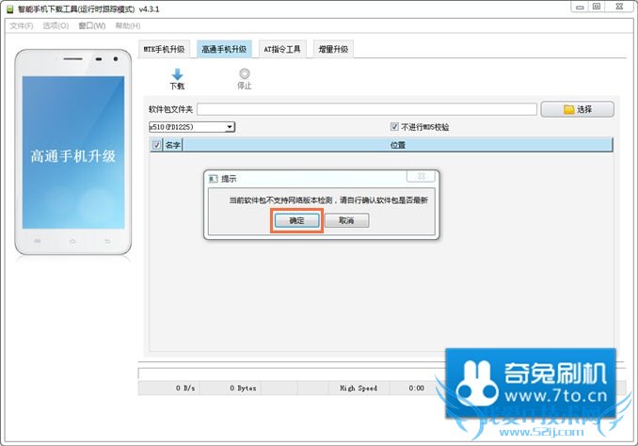Click the 位置 column header

pos(397,145)
